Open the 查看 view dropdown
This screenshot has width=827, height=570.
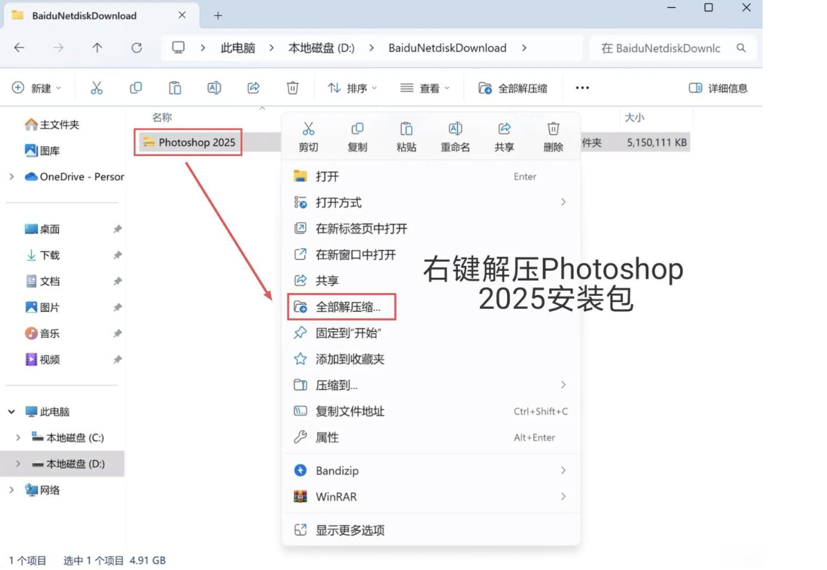coord(425,88)
